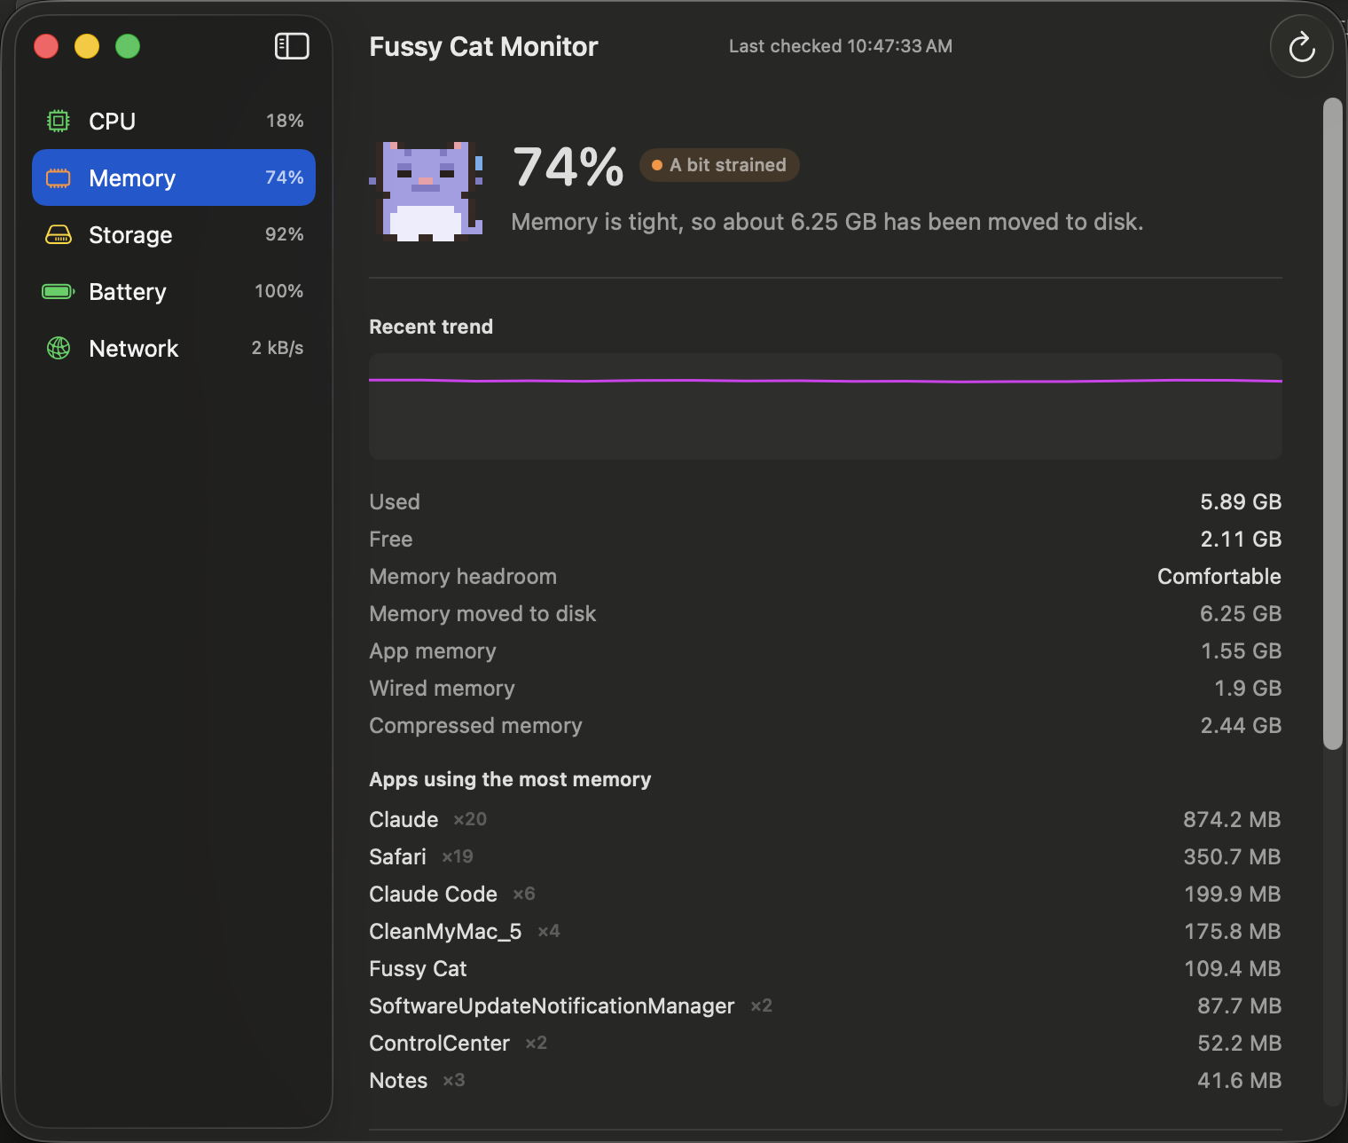Click Safari in the apps list
Image resolution: width=1348 pixels, height=1143 pixels.
[397, 857]
